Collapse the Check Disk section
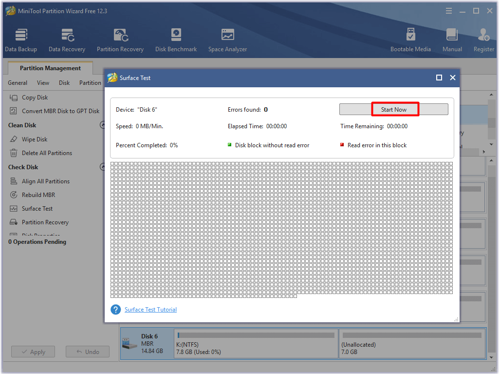The image size is (500, 374). tap(103, 167)
